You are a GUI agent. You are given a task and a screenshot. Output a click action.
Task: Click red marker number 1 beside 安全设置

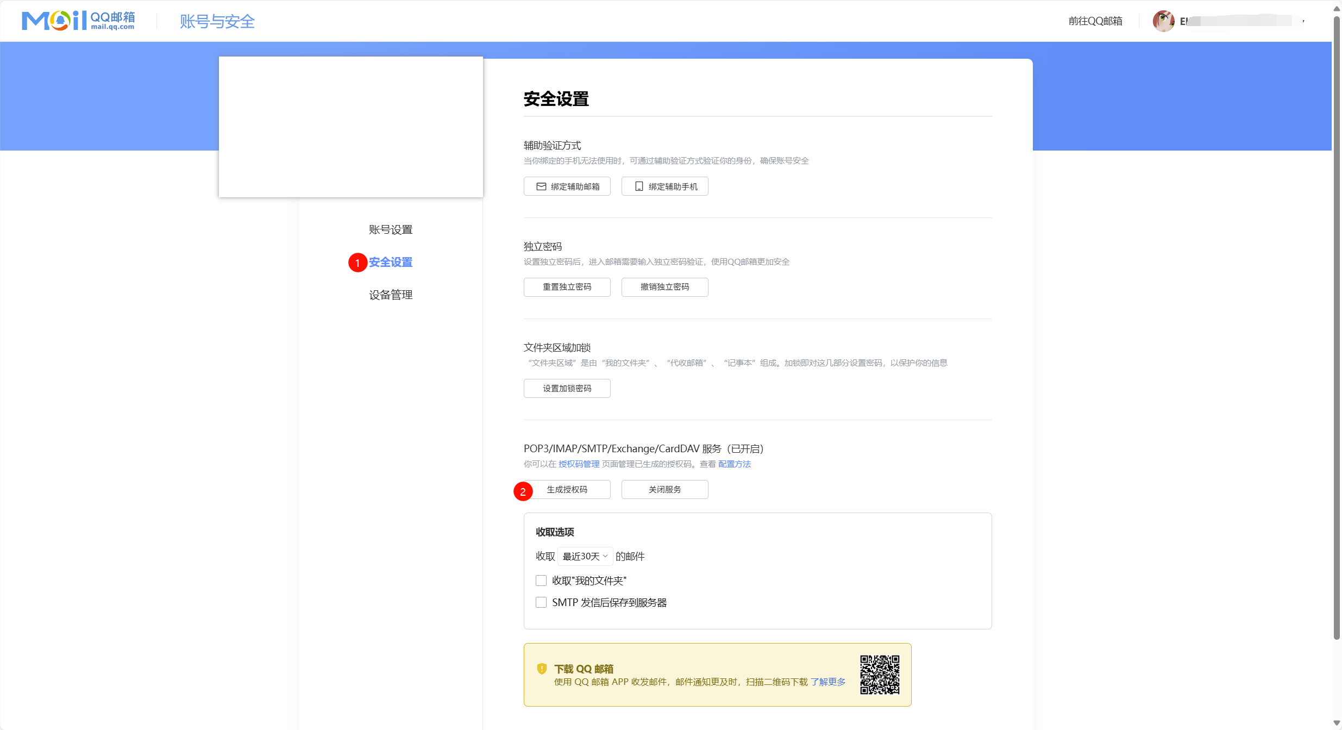point(358,263)
